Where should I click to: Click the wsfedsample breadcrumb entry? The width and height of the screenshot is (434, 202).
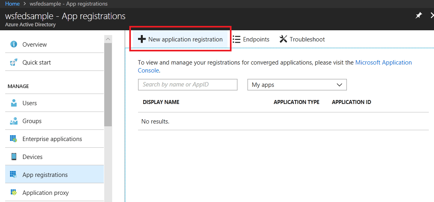[x=69, y=4]
